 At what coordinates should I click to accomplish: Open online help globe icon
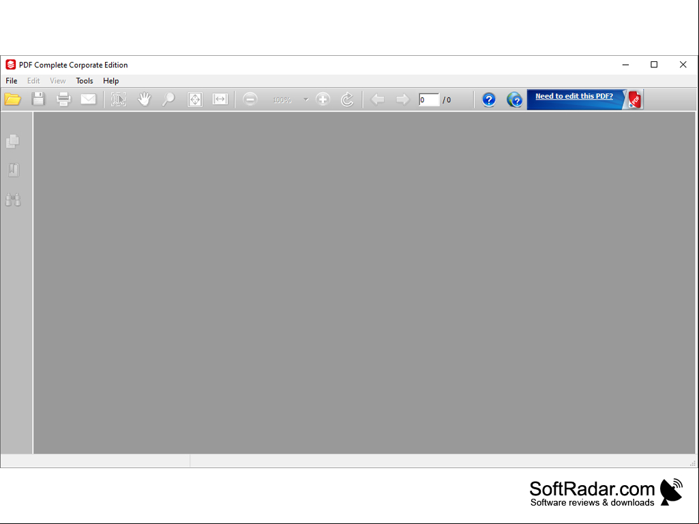tap(514, 99)
